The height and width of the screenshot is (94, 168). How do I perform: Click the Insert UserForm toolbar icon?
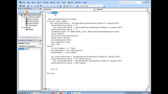(x=24, y=6)
